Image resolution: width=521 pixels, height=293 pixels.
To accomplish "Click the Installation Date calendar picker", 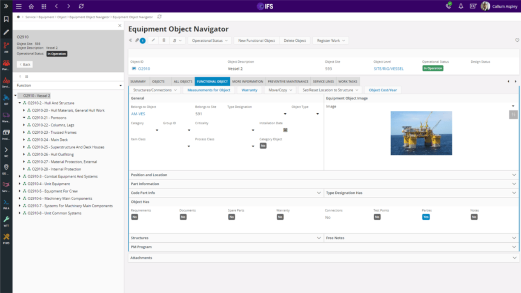I will click(285, 130).
